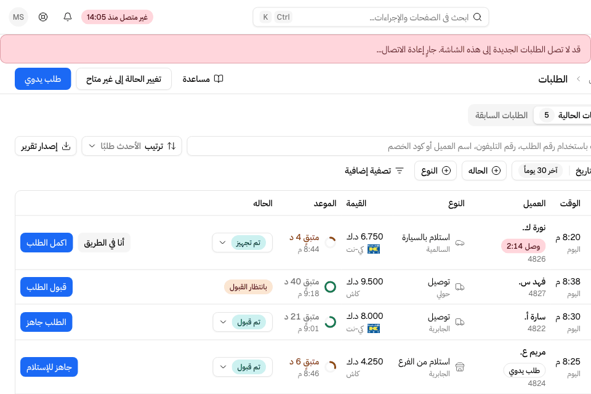The width and height of the screenshot is (591, 394).
Task: Click الطلب جاهز for order 4822
Action: [x=46, y=322]
